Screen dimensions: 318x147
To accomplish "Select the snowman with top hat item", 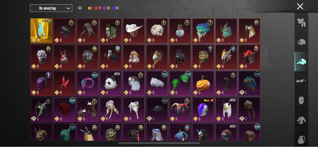I will click(180, 31).
